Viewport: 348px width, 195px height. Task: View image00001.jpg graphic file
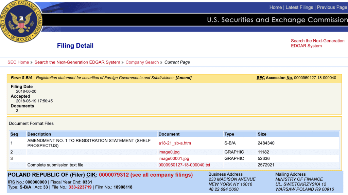pos(174,158)
